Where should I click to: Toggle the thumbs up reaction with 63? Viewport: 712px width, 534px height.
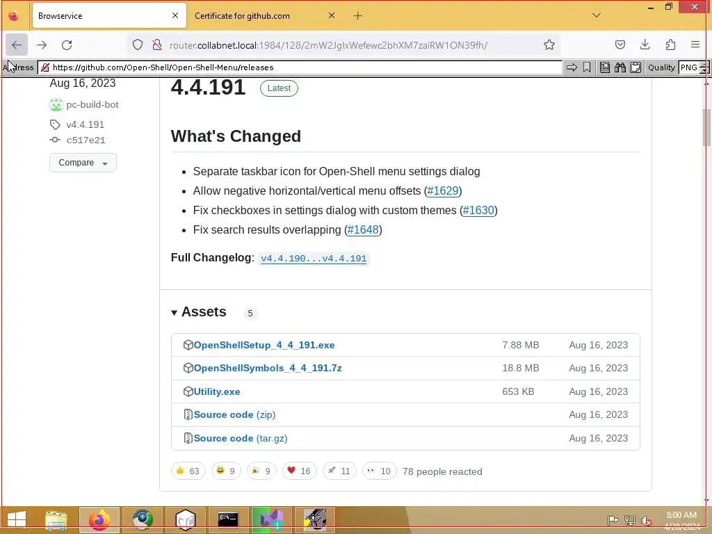click(188, 471)
